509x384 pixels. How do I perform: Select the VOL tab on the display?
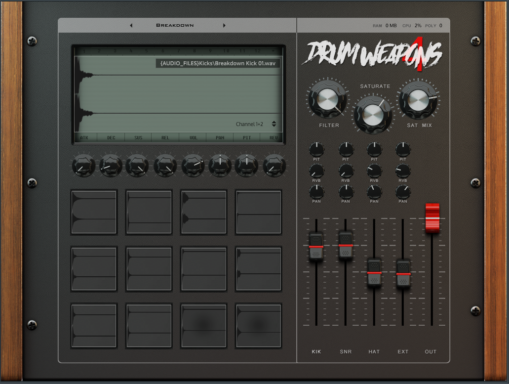[193, 138]
